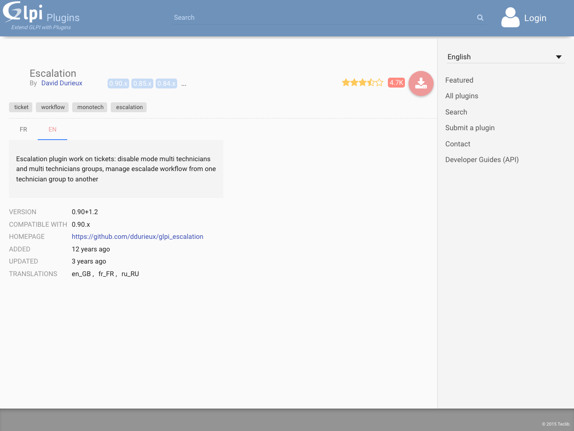Image resolution: width=574 pixels, height=431 pixels.
Task: Click the download button for Escalation plugin
Action: pos(421,83)
